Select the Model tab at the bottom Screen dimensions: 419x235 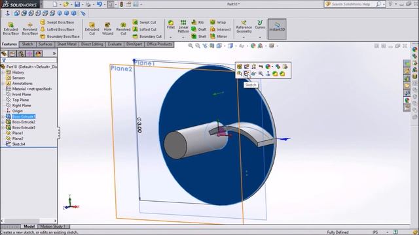pyautogui.click(x=29, y=227)
